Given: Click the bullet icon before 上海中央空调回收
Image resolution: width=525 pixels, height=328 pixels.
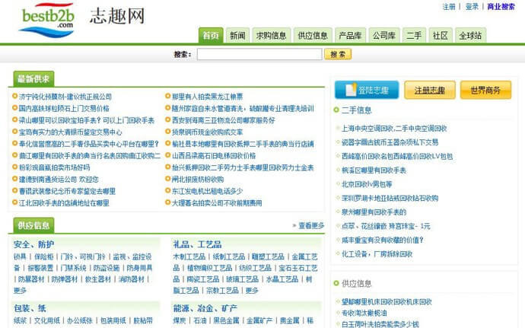Looking at the screenshot, I should [x=336, y=129].
